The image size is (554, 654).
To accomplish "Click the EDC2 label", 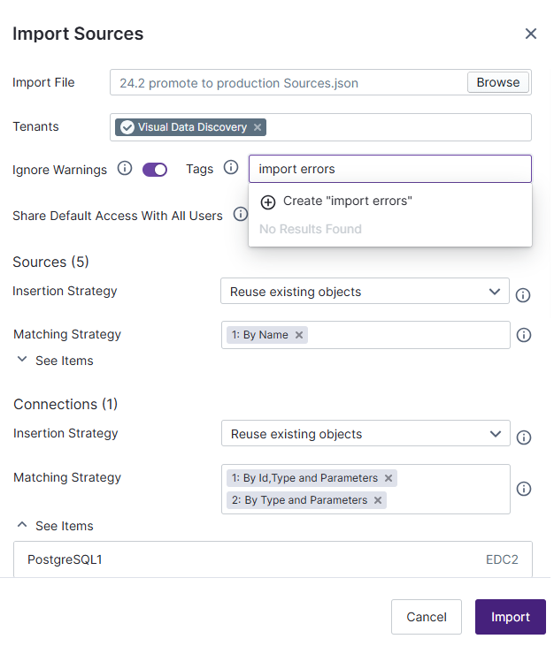I will [502, 559].
